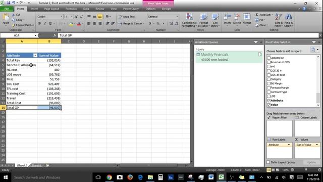Click Save icon in quick access toolbar
The height and width of the screenshot is (182, 323).
tap(8, 3)
